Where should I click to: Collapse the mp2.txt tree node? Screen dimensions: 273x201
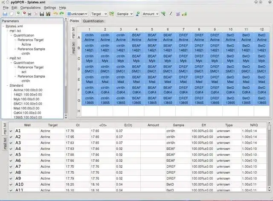pyautogui.click(x=8, y=58)
